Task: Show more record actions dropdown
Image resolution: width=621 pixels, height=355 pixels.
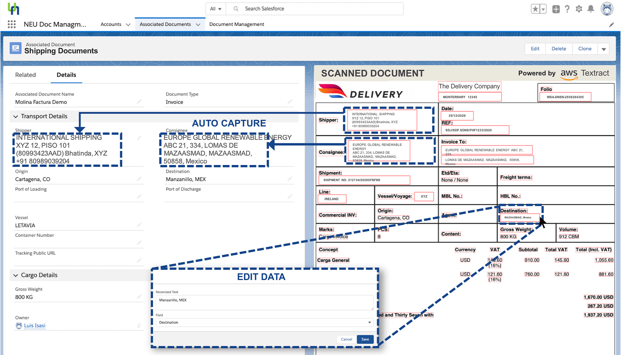Action: [x=604, y=49]
